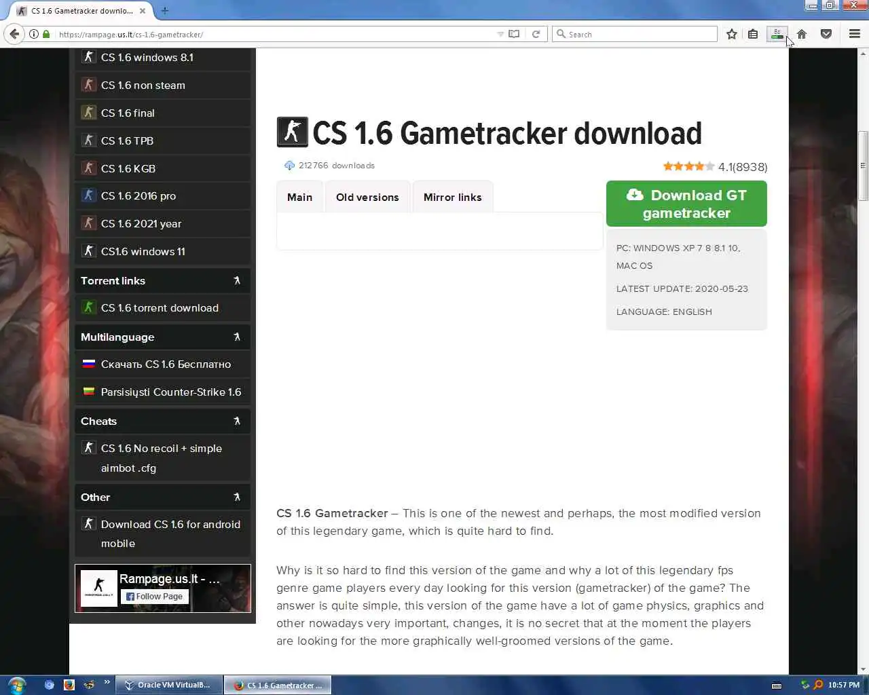Collapse the Cheats section arrow
The image size is (869, 695).
[237, 421]
